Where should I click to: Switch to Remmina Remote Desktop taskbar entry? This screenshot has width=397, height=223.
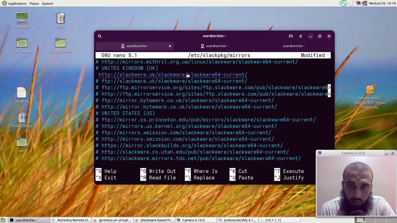click(71, 220)
